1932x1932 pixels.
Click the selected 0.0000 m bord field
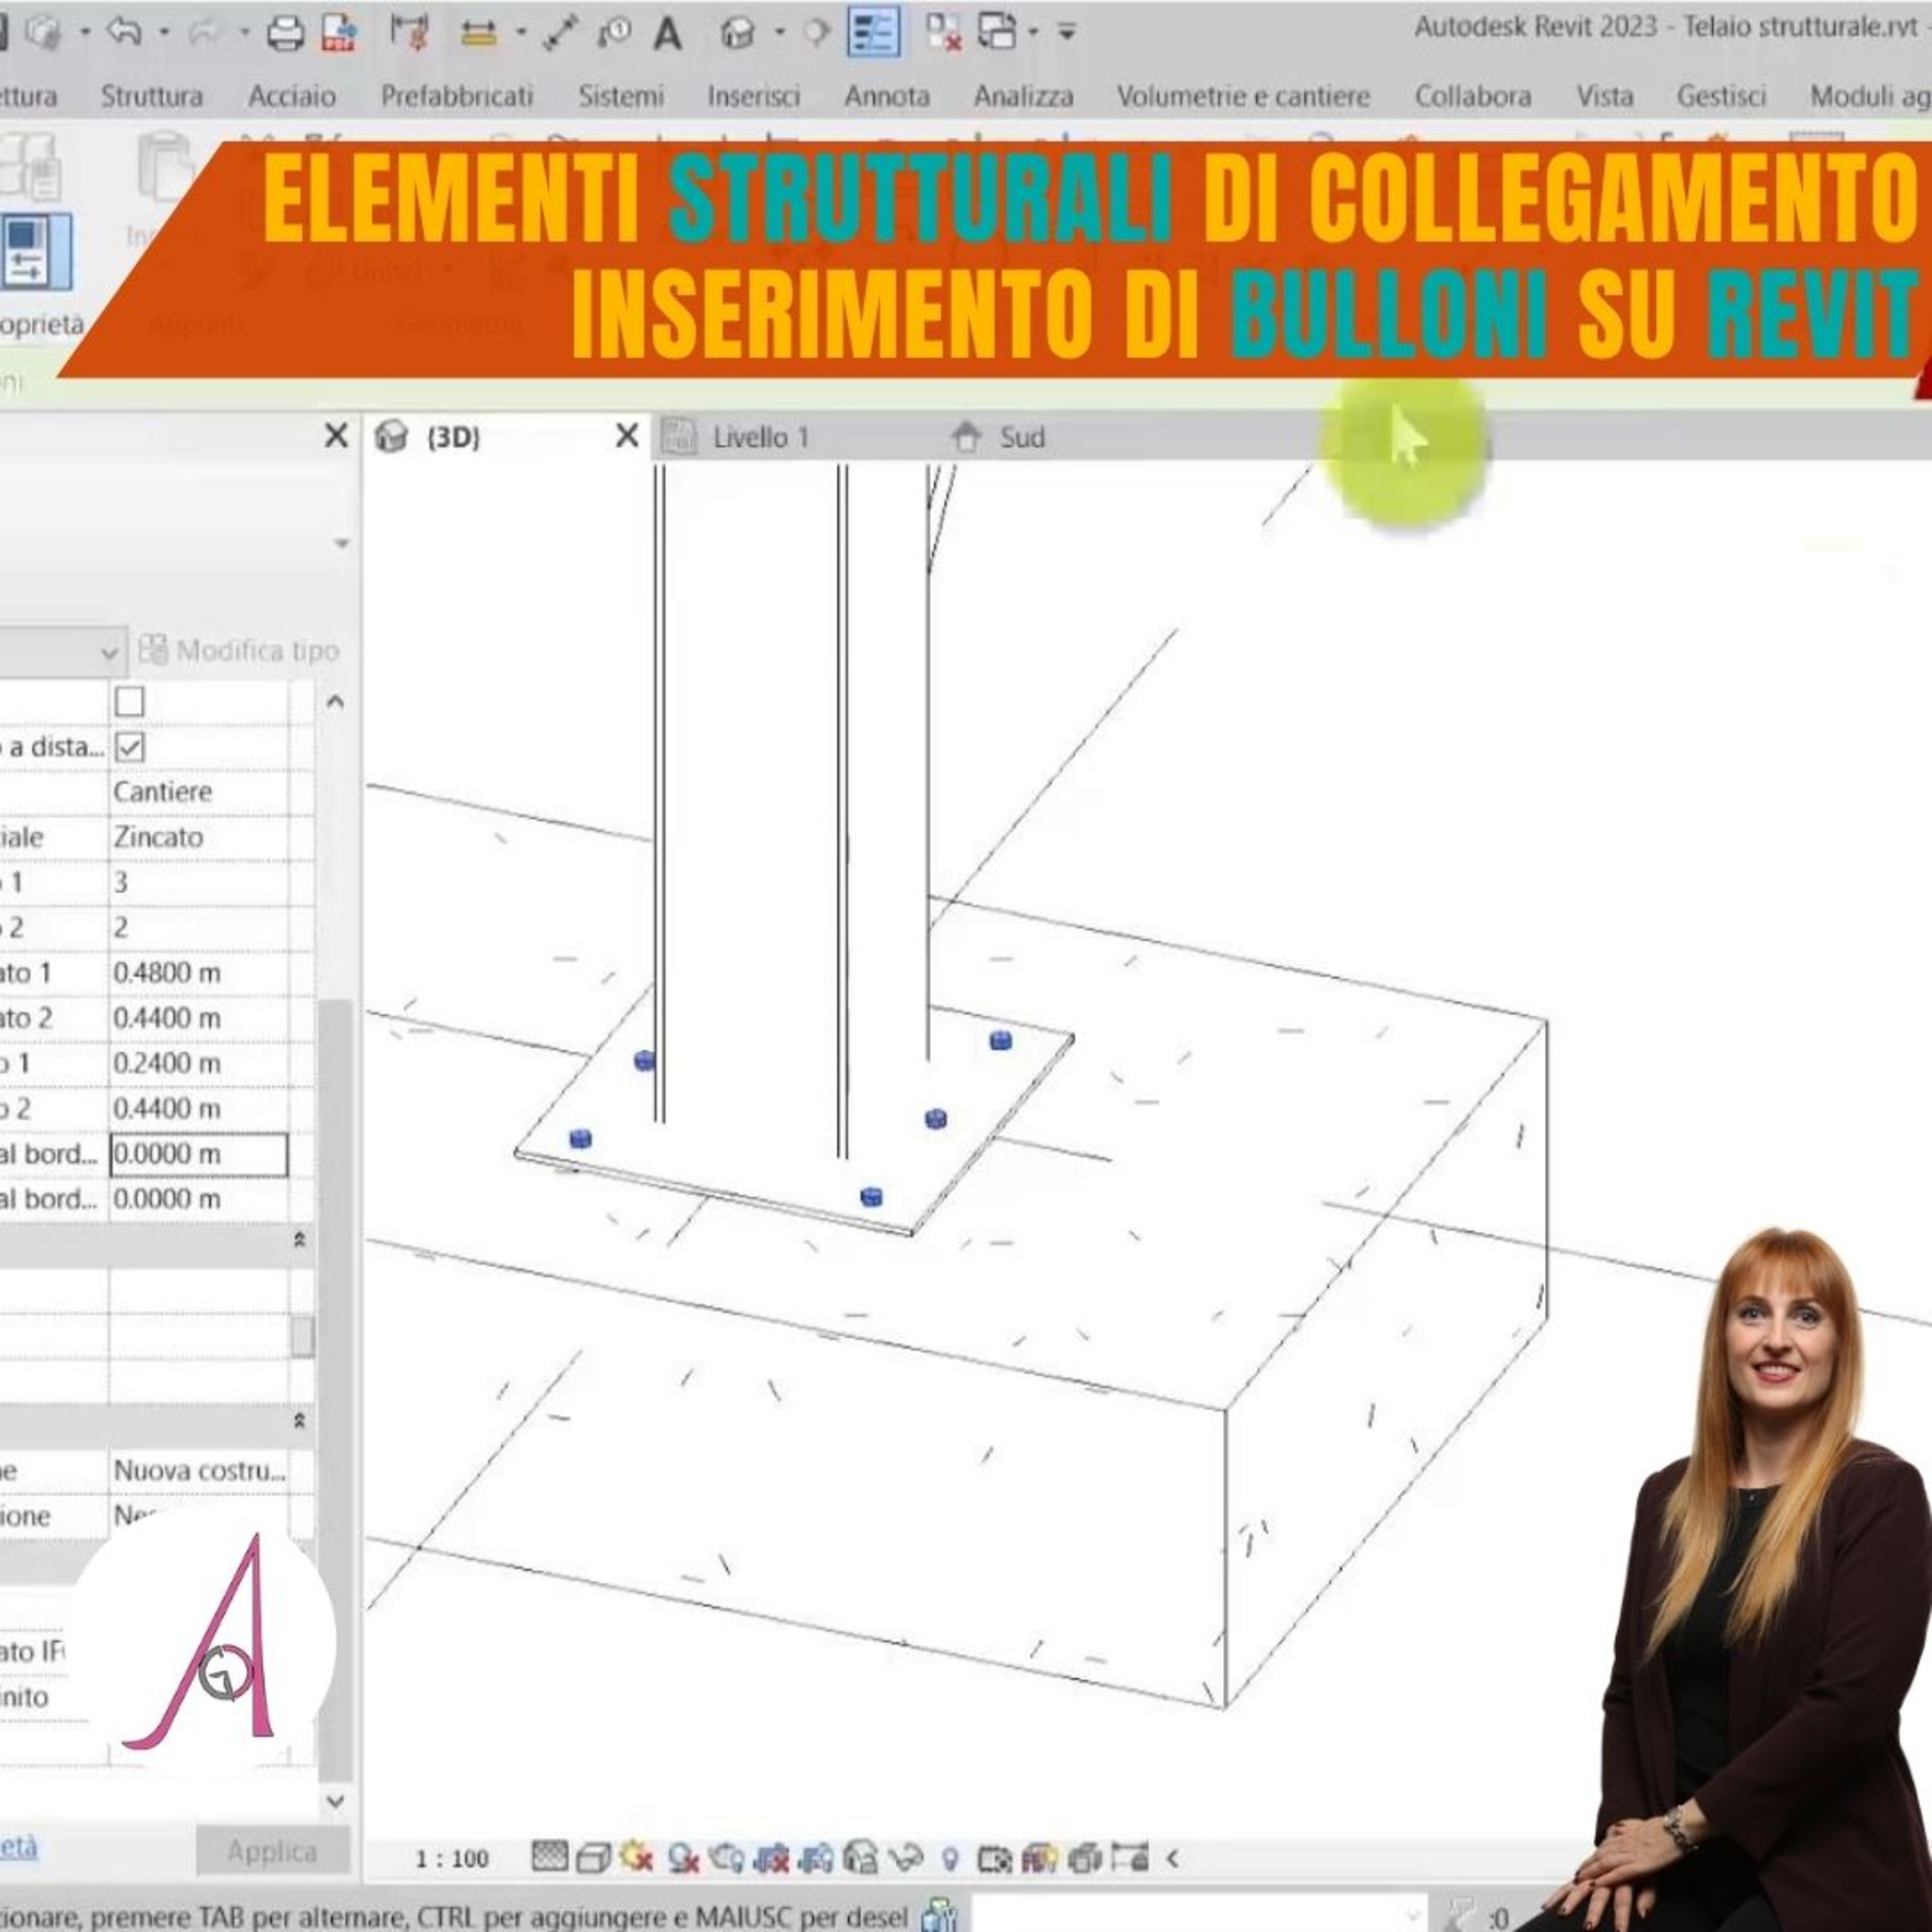point(198,1154)
